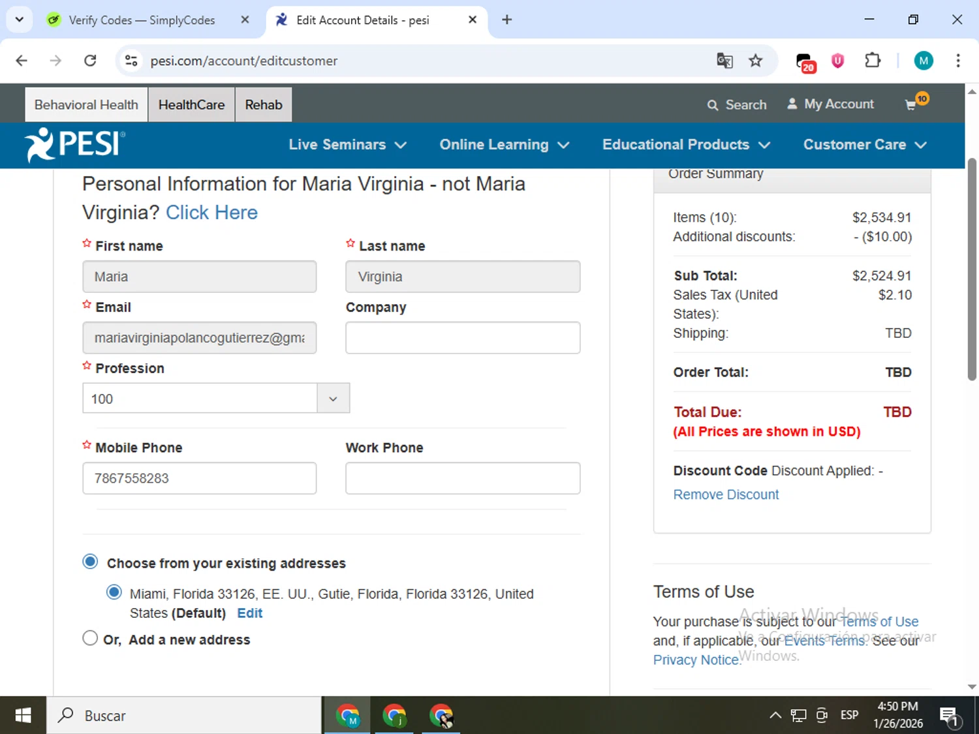Open the Windows Start menu
This screenshot has width=979, height=734.
point(23,716)
